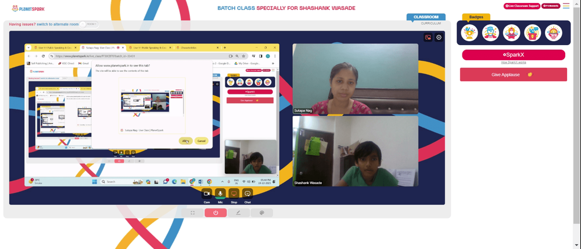Click Allow in the shared-screen dialog
This screenshot has width=581, height=249.
186,141
